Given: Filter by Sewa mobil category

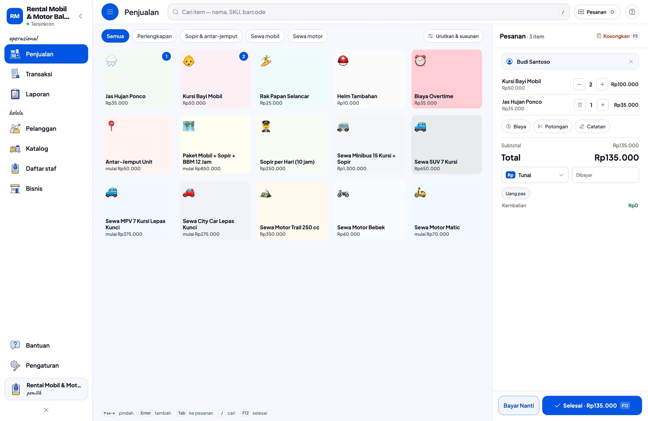Looking at the screenshot, I should (x=265, y=36).
